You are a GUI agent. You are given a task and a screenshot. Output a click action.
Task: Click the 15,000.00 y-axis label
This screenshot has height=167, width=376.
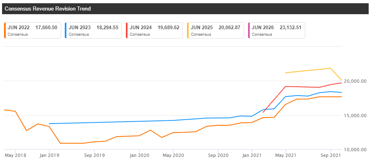pos(356,116)
